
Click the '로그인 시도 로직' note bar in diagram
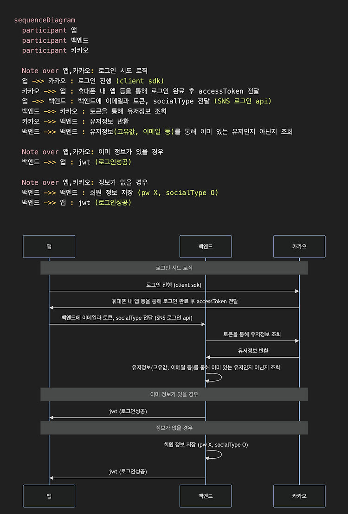tap(174, 268)
